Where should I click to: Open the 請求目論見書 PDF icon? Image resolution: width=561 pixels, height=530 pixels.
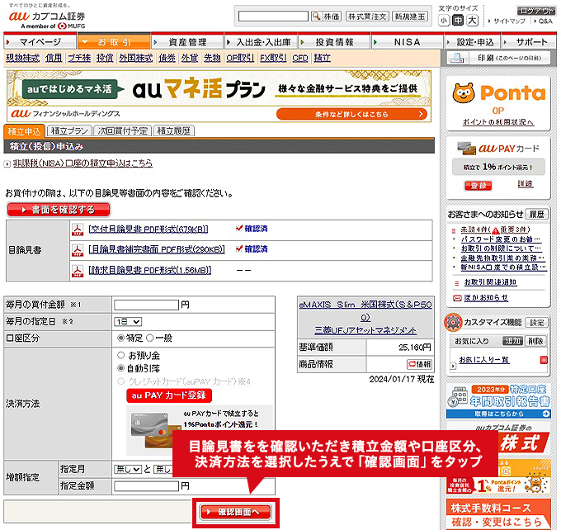click(x=78, y=271)
